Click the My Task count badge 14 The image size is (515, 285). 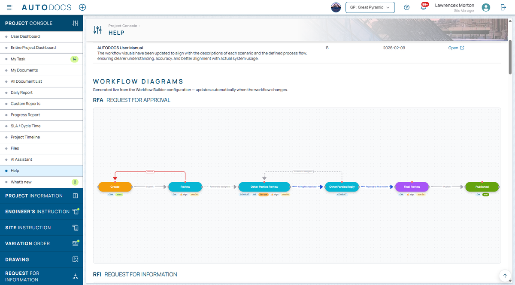pos(74,59)
